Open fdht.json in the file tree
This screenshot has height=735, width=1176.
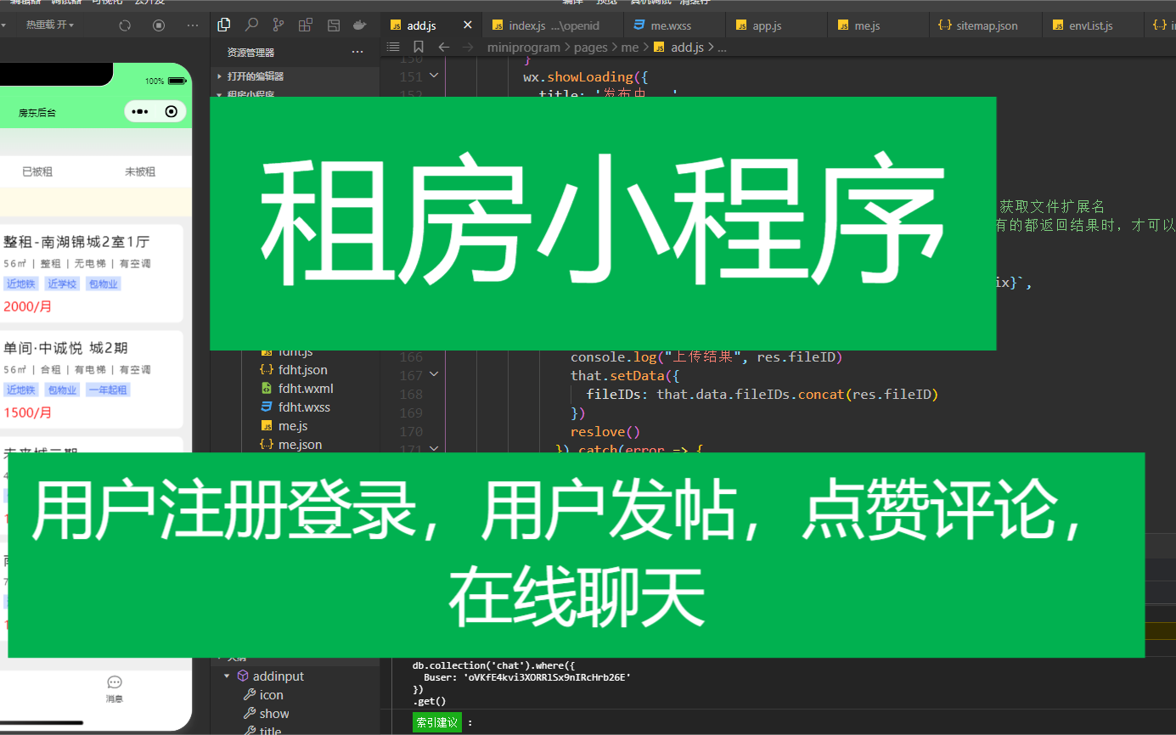302,370
